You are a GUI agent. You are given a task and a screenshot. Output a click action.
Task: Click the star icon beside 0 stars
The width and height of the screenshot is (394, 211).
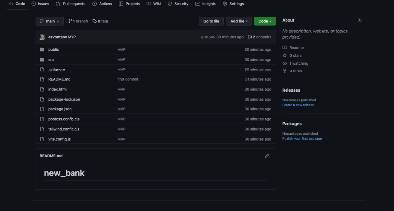[x=285, y=56]
